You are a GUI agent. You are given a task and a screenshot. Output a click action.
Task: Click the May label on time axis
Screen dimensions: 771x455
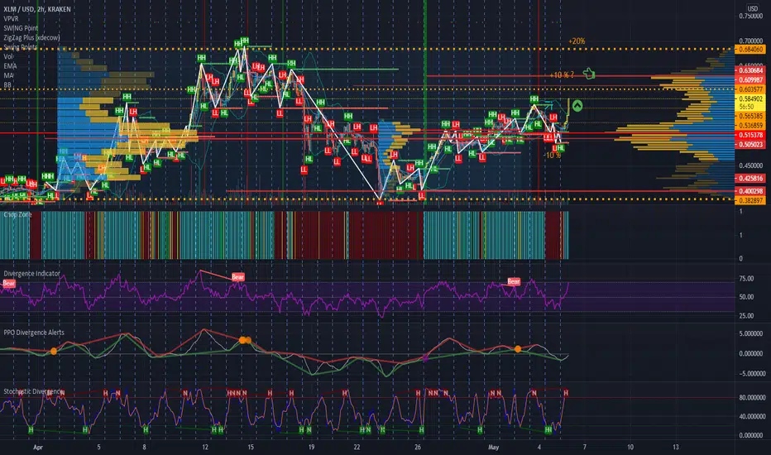[x=493, y=447]
